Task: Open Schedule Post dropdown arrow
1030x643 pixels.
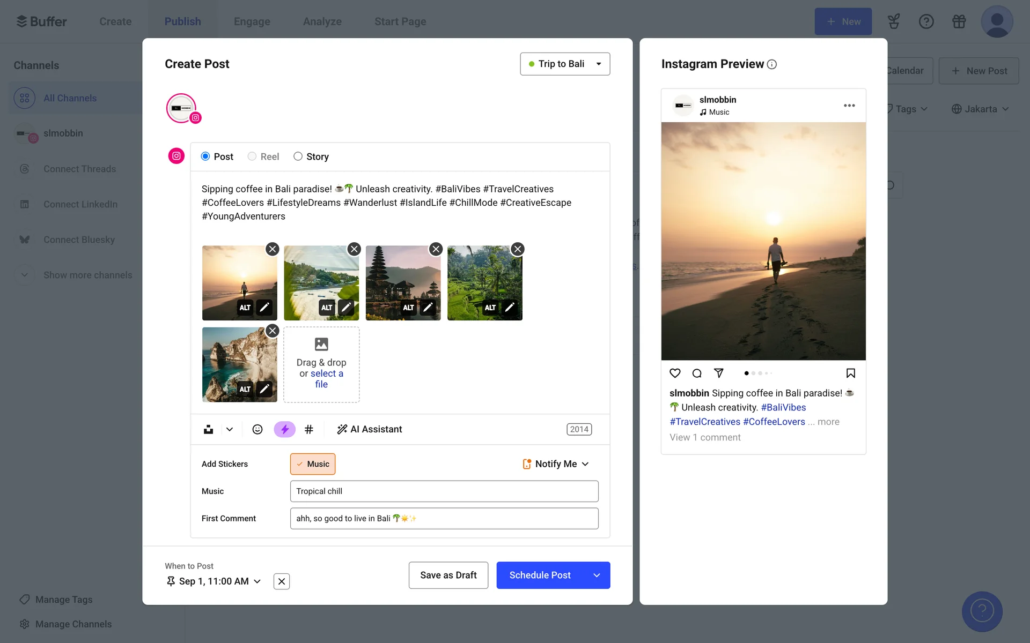Action: 597,575
